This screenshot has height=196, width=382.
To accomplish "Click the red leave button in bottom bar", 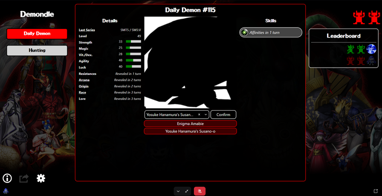I will (200, 191).
